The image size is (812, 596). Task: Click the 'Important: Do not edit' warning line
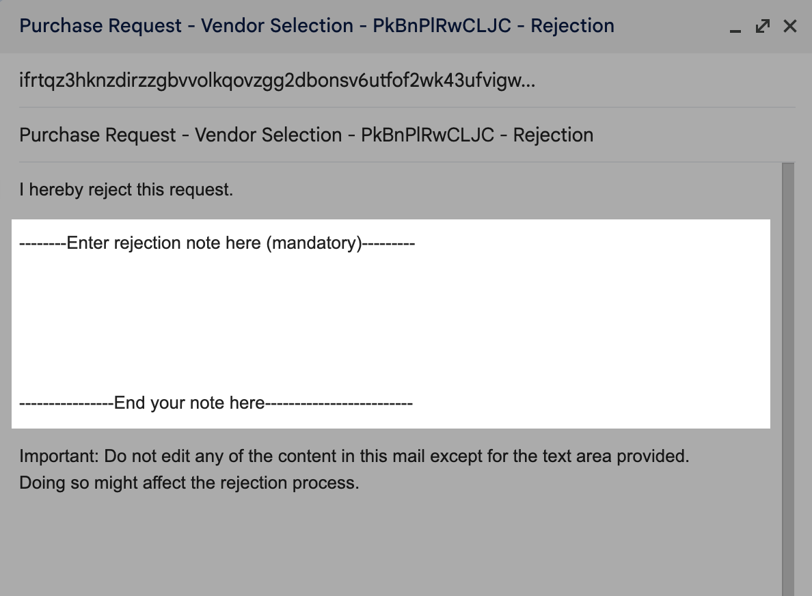[354, 456]
